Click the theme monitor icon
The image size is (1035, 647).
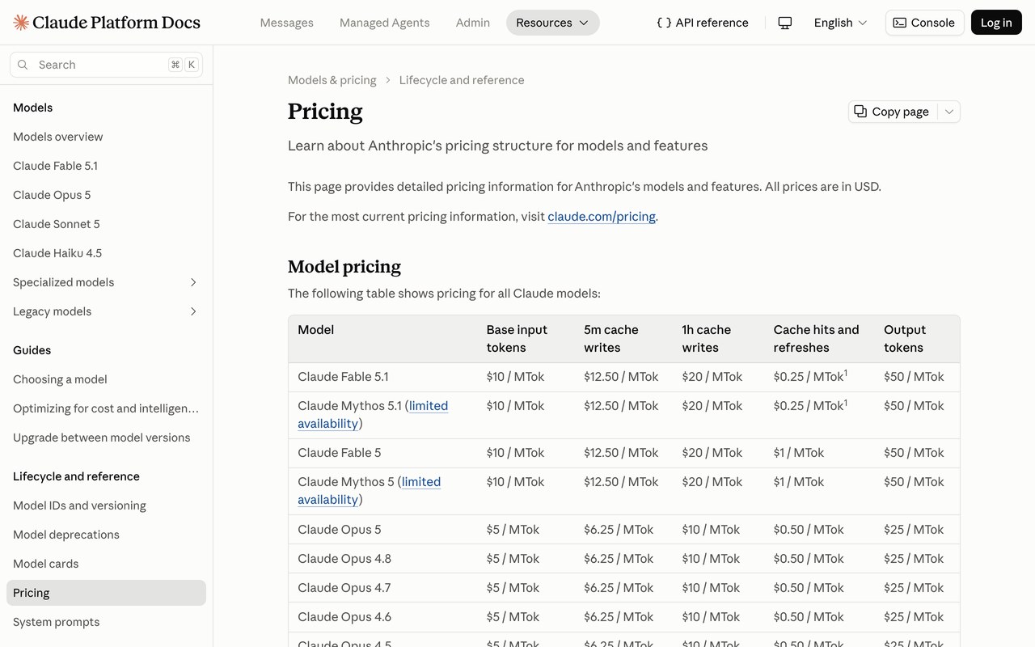(x=784, y=23)
